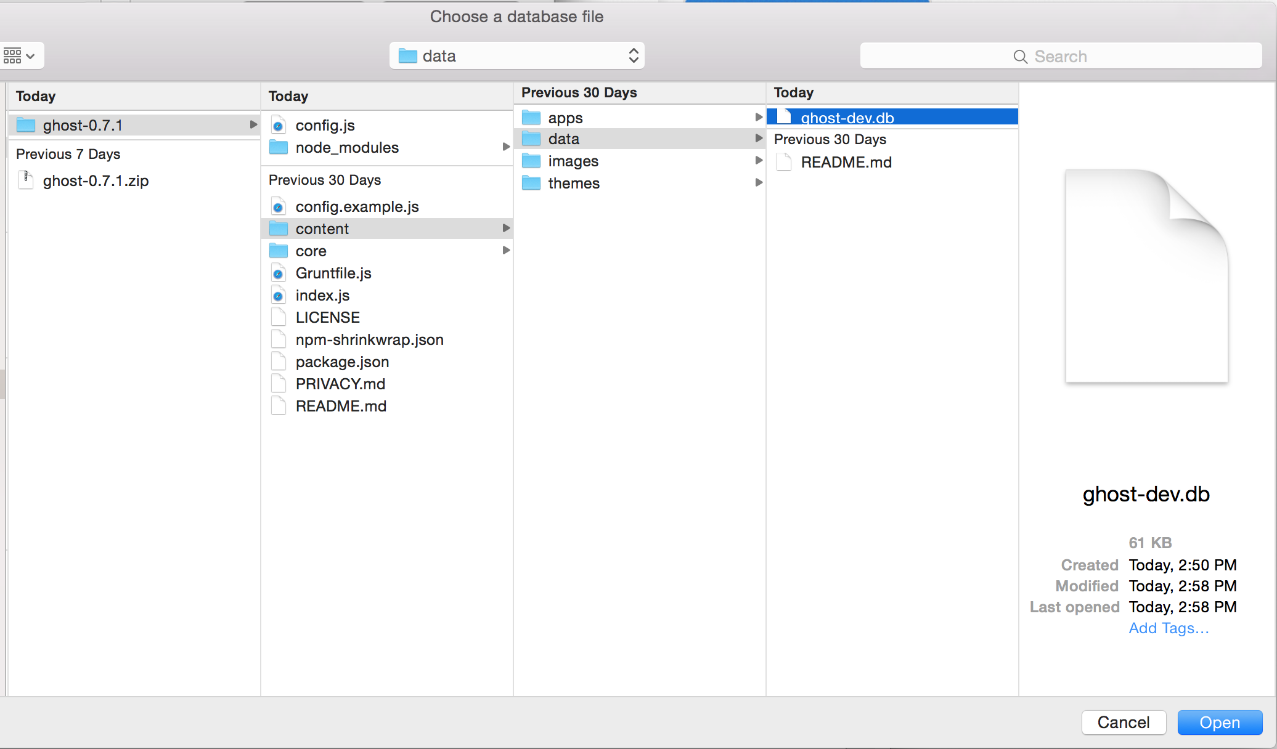Expand the content folder arrow
The width and height of the screenshot is (1277, 749).
point(504,227)
